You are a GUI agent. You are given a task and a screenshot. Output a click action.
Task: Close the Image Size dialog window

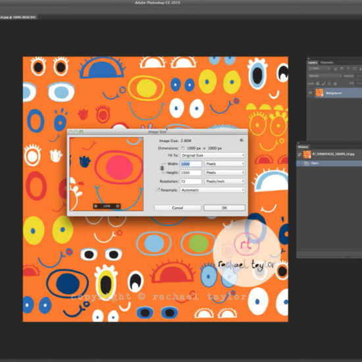click(71, 132)
